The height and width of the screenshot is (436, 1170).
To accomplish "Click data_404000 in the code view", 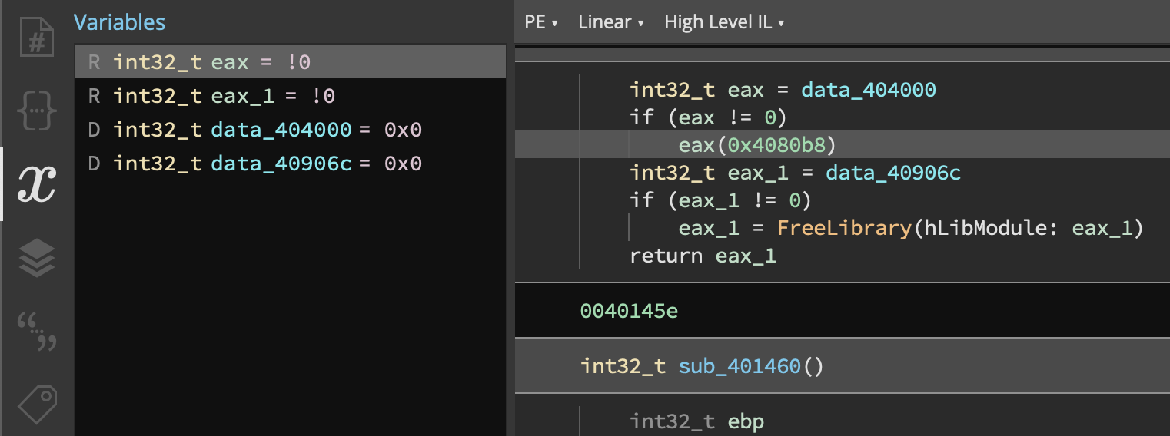I will click(x=869, y=90).
